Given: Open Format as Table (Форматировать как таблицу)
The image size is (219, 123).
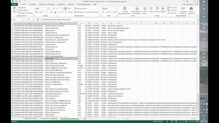Looking at the screenshot, I should pyautogui.click(x=137, y=10).
